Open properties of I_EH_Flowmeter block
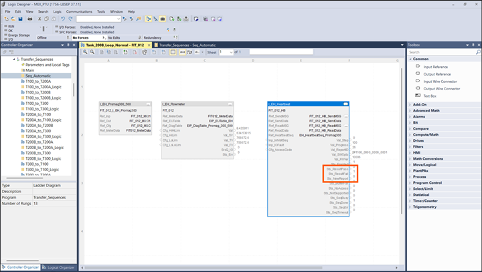The image size is (482, 272). point(230,104)
